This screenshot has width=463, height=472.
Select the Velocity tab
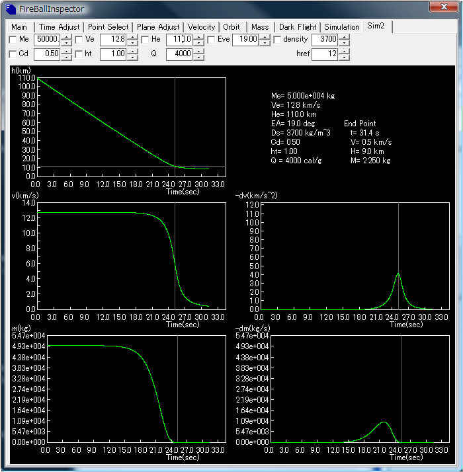point(201,27)
